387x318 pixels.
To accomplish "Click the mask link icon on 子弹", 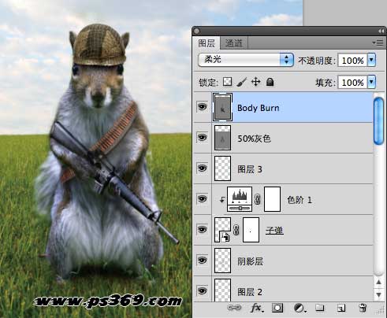I will 236,230.
